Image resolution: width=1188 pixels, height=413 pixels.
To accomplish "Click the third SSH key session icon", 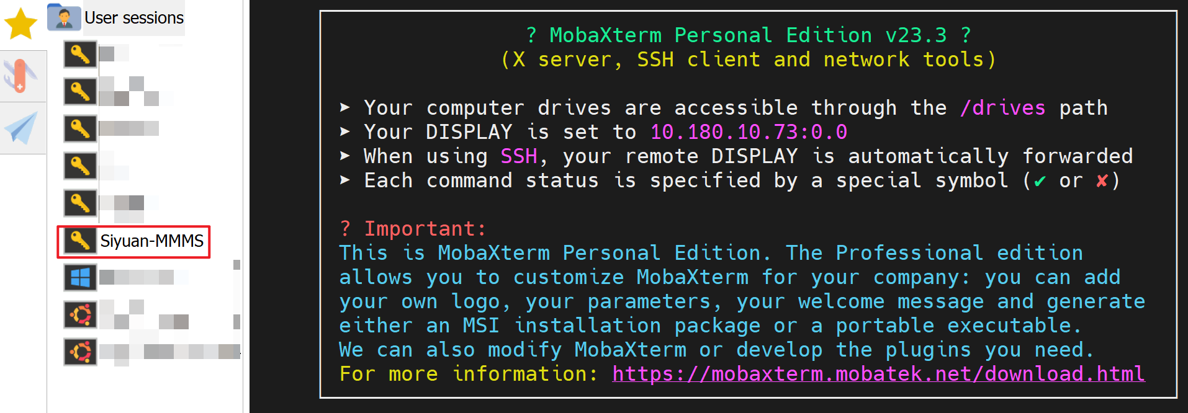I will pyautogui.click(x=80, y=128).
